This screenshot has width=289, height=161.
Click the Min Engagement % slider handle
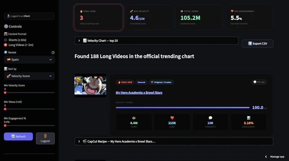pyautogui.click(x=5, y=126)
